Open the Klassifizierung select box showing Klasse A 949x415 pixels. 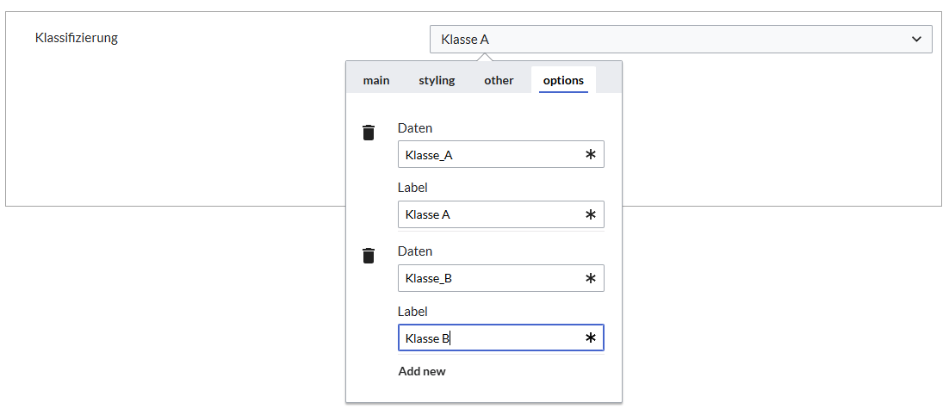[672, 39]
